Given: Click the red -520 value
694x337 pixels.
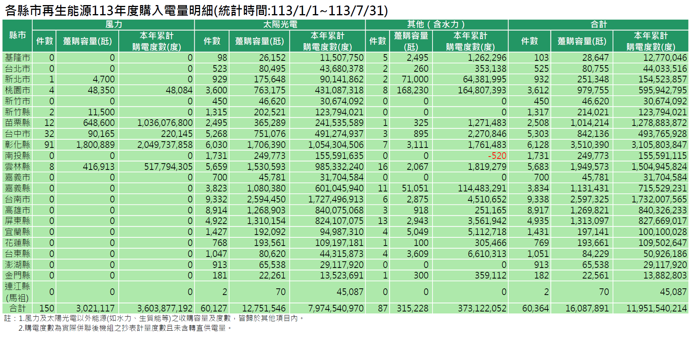Looking at the screenshot, I should (497, 156).
